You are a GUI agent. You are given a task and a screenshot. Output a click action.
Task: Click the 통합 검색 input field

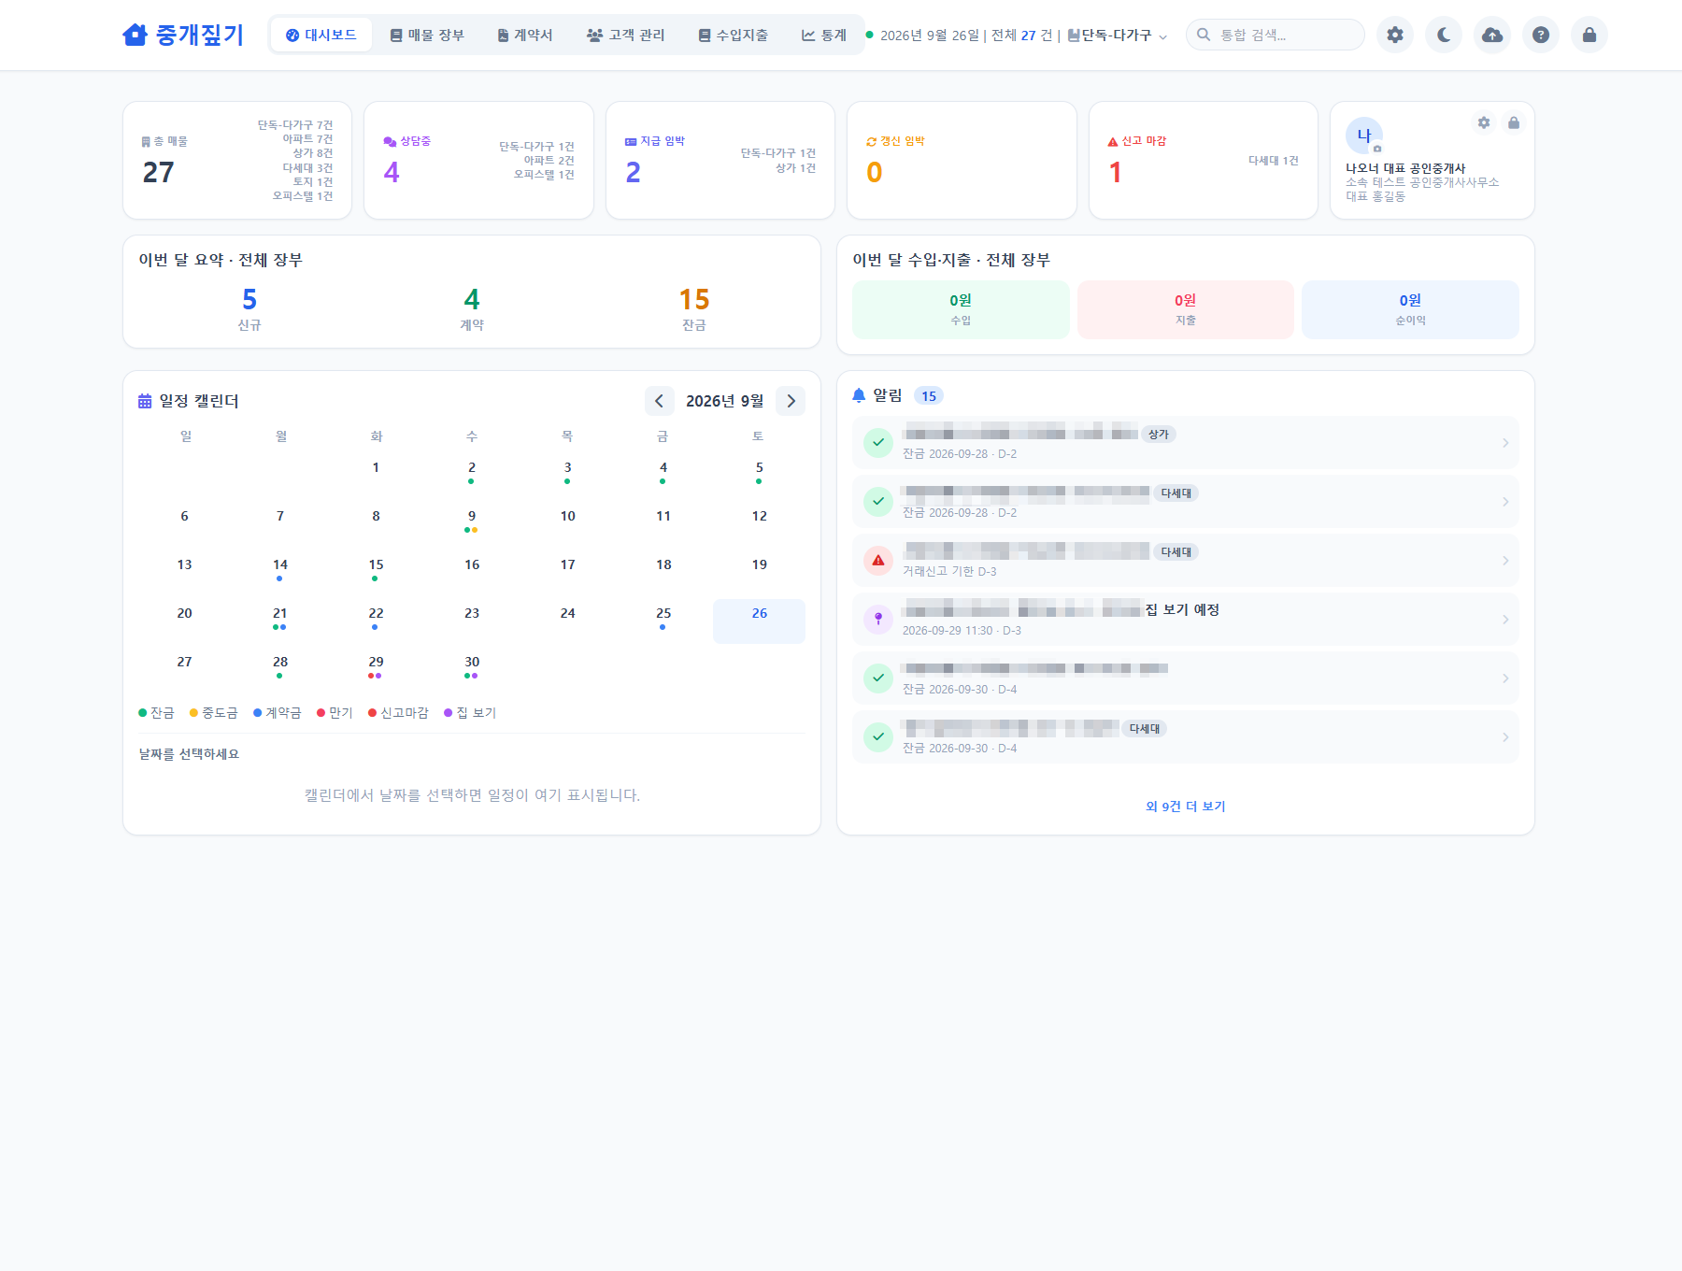point(1276,35)
